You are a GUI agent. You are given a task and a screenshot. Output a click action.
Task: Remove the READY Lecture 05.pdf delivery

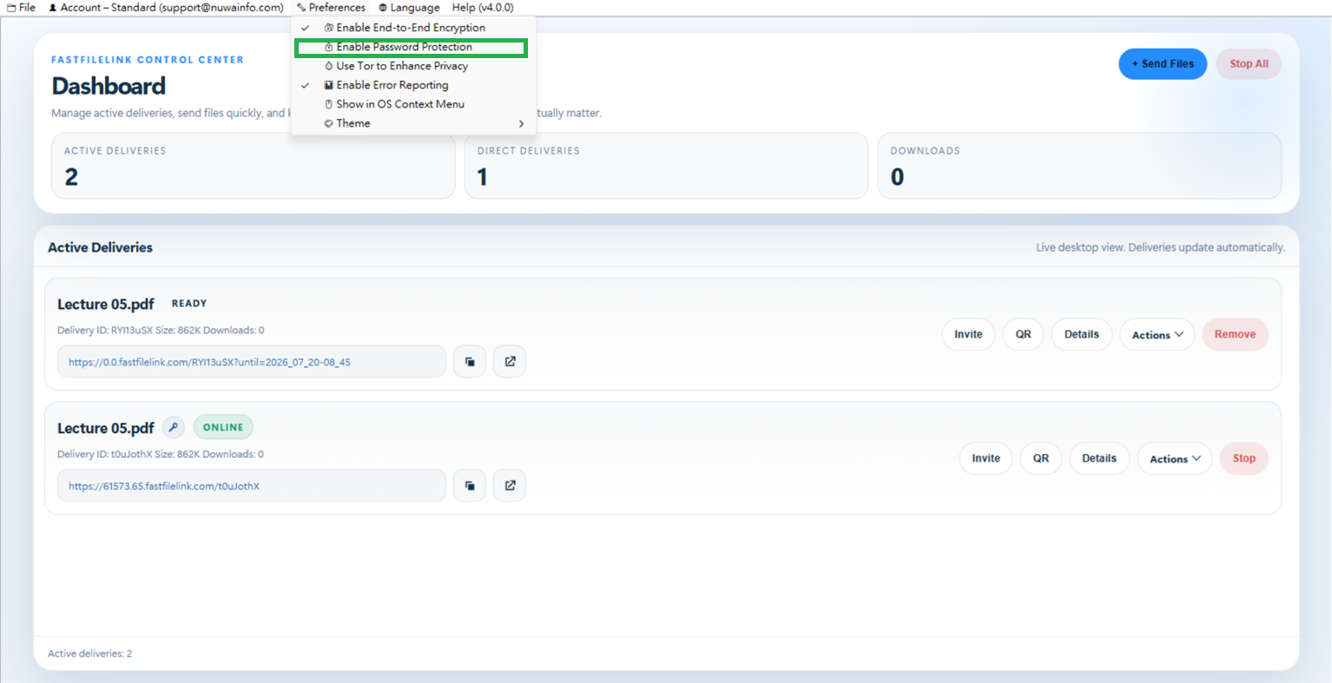click(1235, 334)
